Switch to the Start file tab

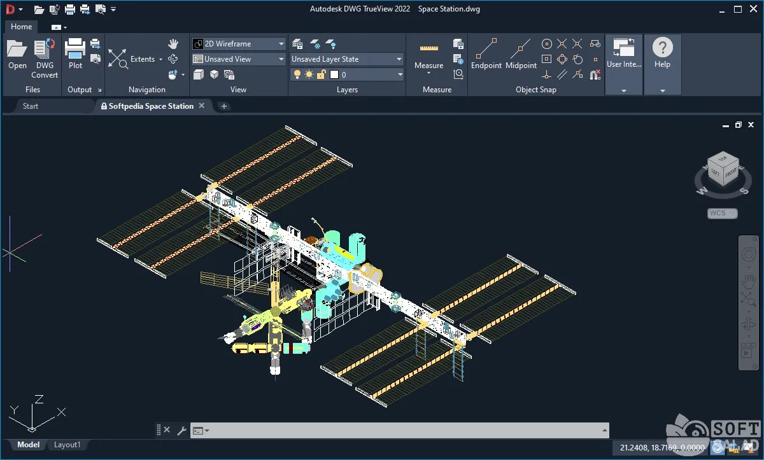[x=31, y=106]
